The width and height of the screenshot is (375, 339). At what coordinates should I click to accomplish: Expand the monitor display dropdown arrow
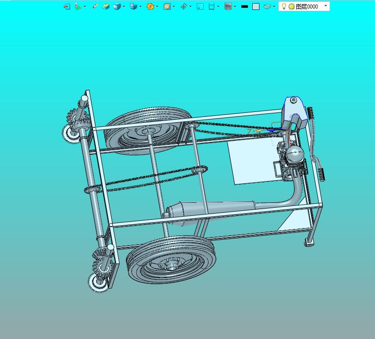point(235,6)
